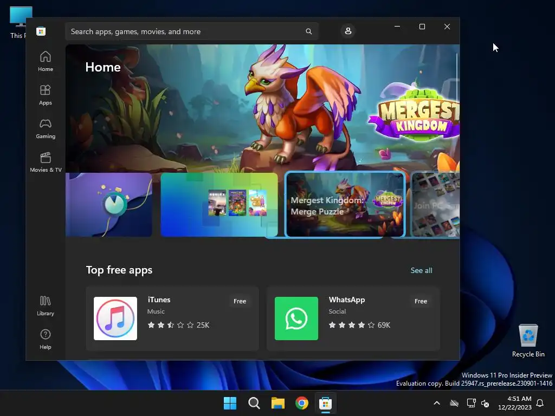Open Movies & TV section
Image resolution: width=555 pixels, height=416 pixels.
click(46, 162)
